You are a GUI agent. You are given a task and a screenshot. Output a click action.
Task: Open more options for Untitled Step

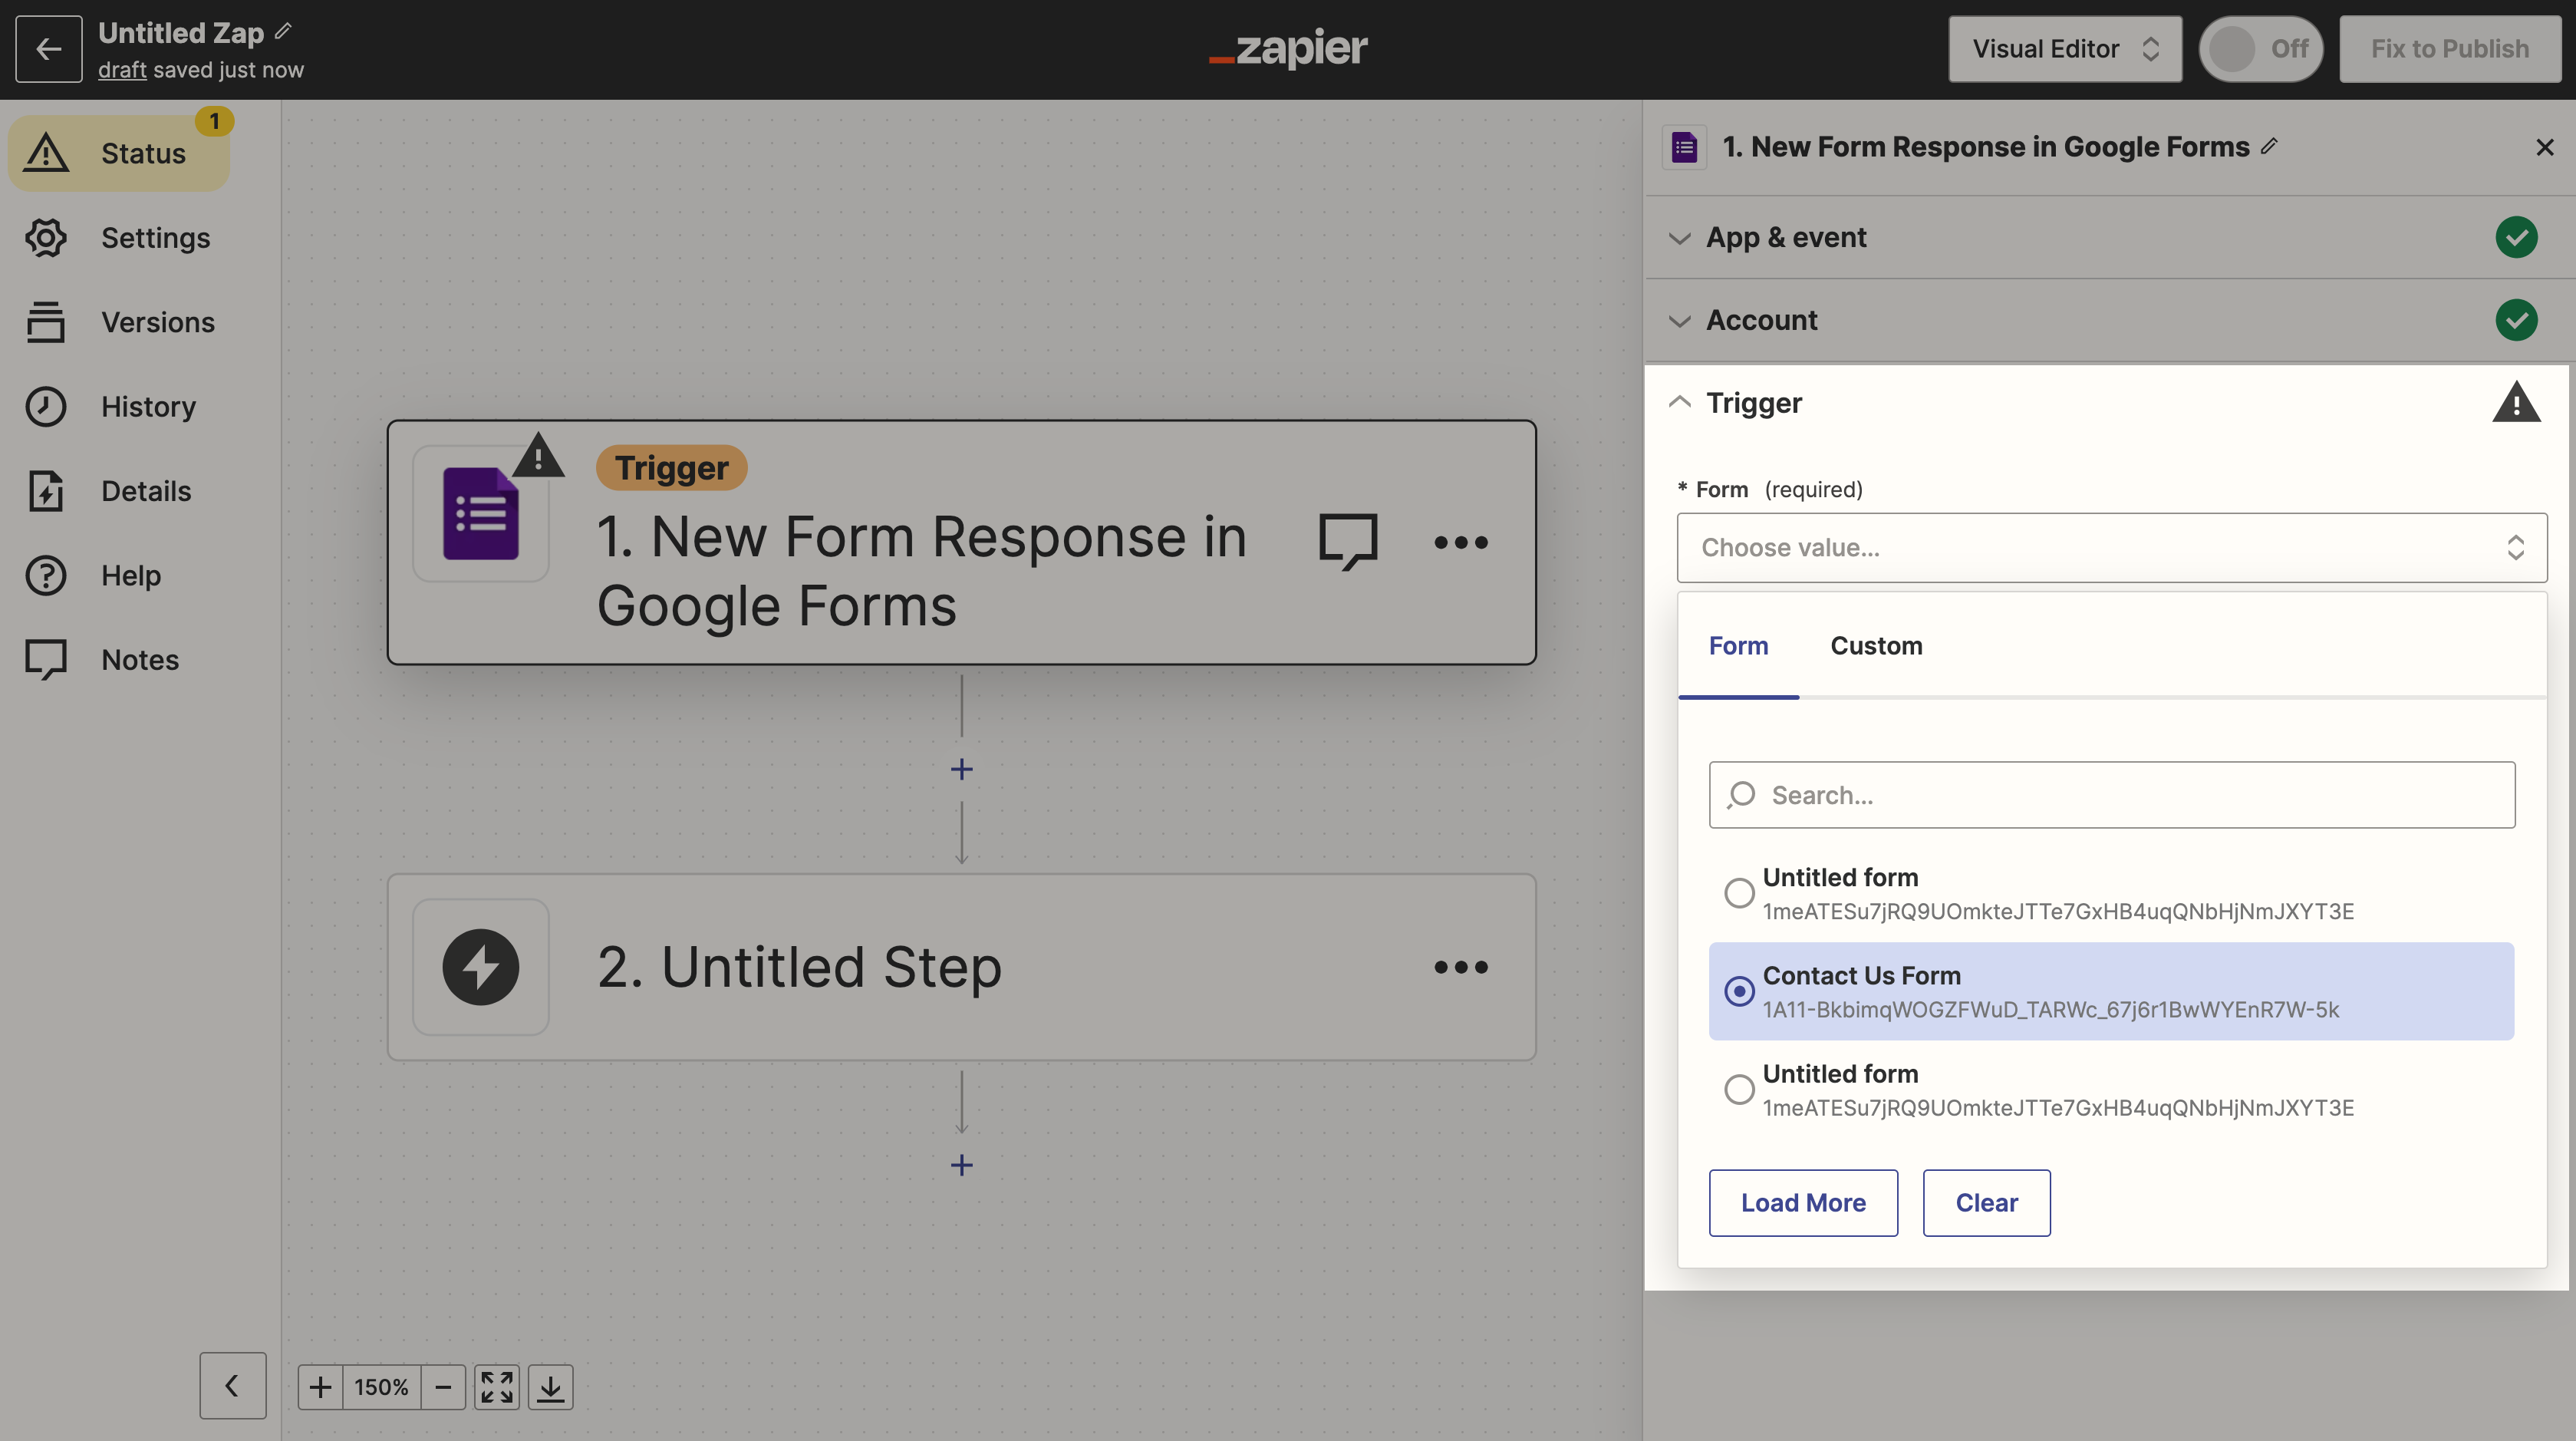click(x=1461, y=967)
